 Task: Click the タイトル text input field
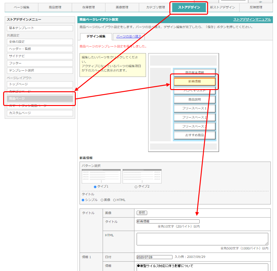pyautogui.click(x=168, y=221)
